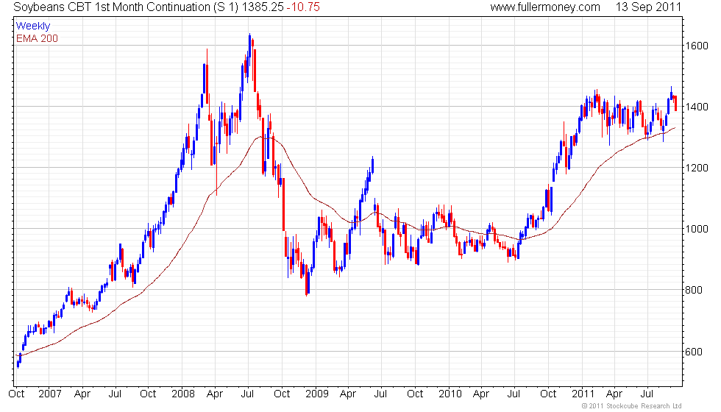Click the '© 2011 Stockcube Research Ltd' copyright text
Viewport: 721px width, 412px height.
pyautogui.click(x=631, y=405)
